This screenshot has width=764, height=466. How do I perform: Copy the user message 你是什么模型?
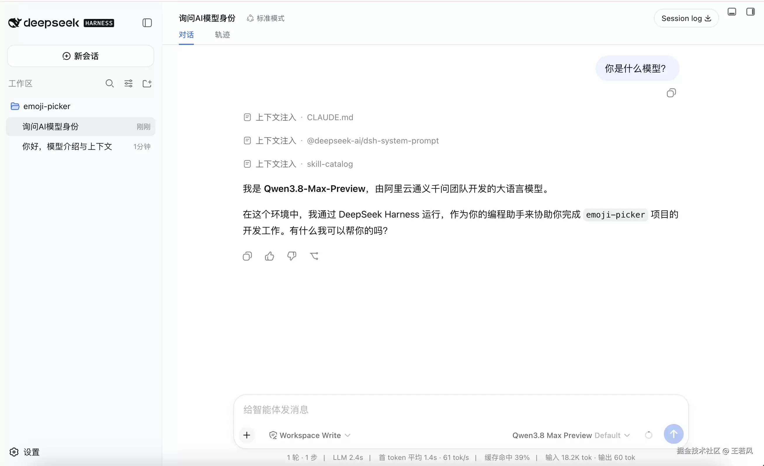(x=671, y=93)
